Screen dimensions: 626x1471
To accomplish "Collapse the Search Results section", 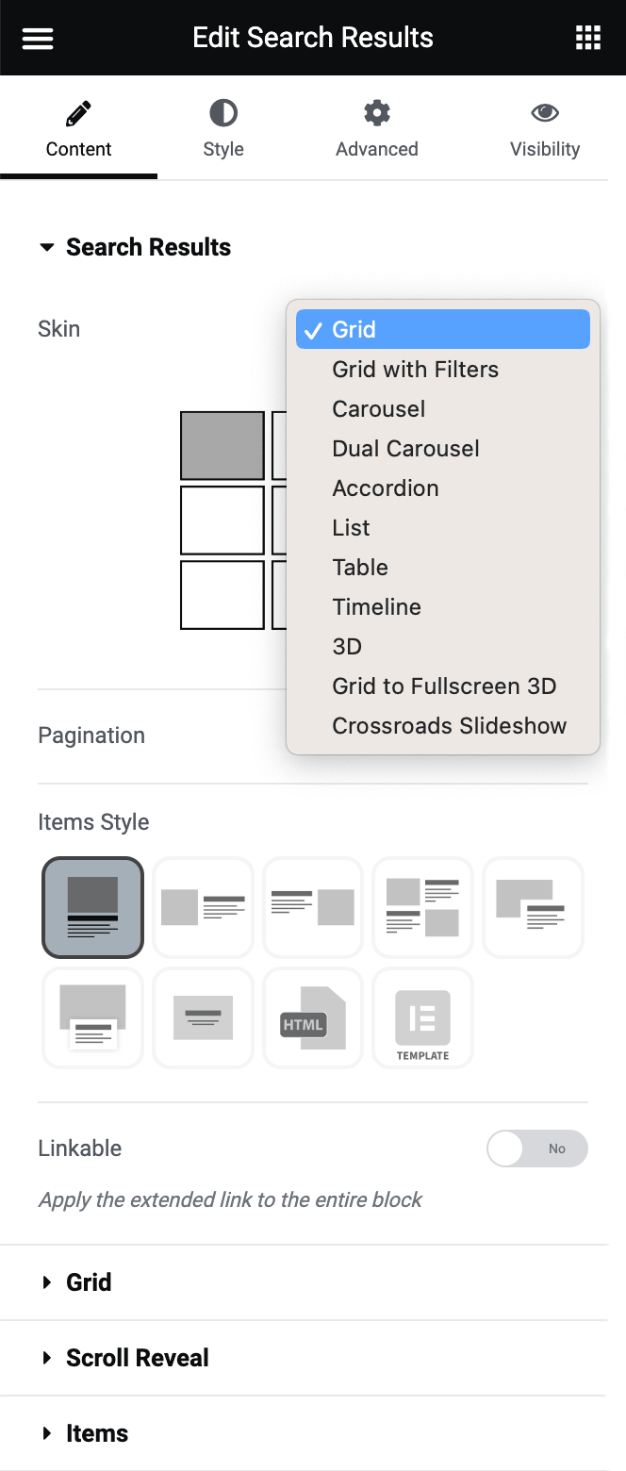I will (135, 247).
